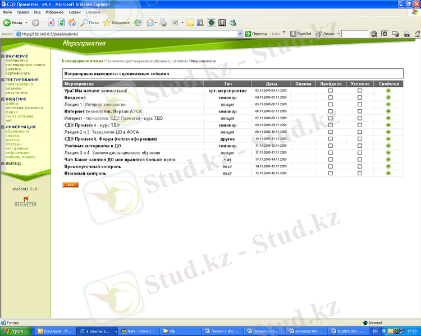Click the toolbar search text field
The image size is (421, 336).
pyautogui.click(x=355, y=34)
